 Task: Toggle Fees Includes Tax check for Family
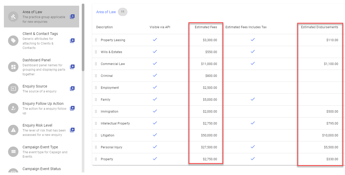[253, 99]
